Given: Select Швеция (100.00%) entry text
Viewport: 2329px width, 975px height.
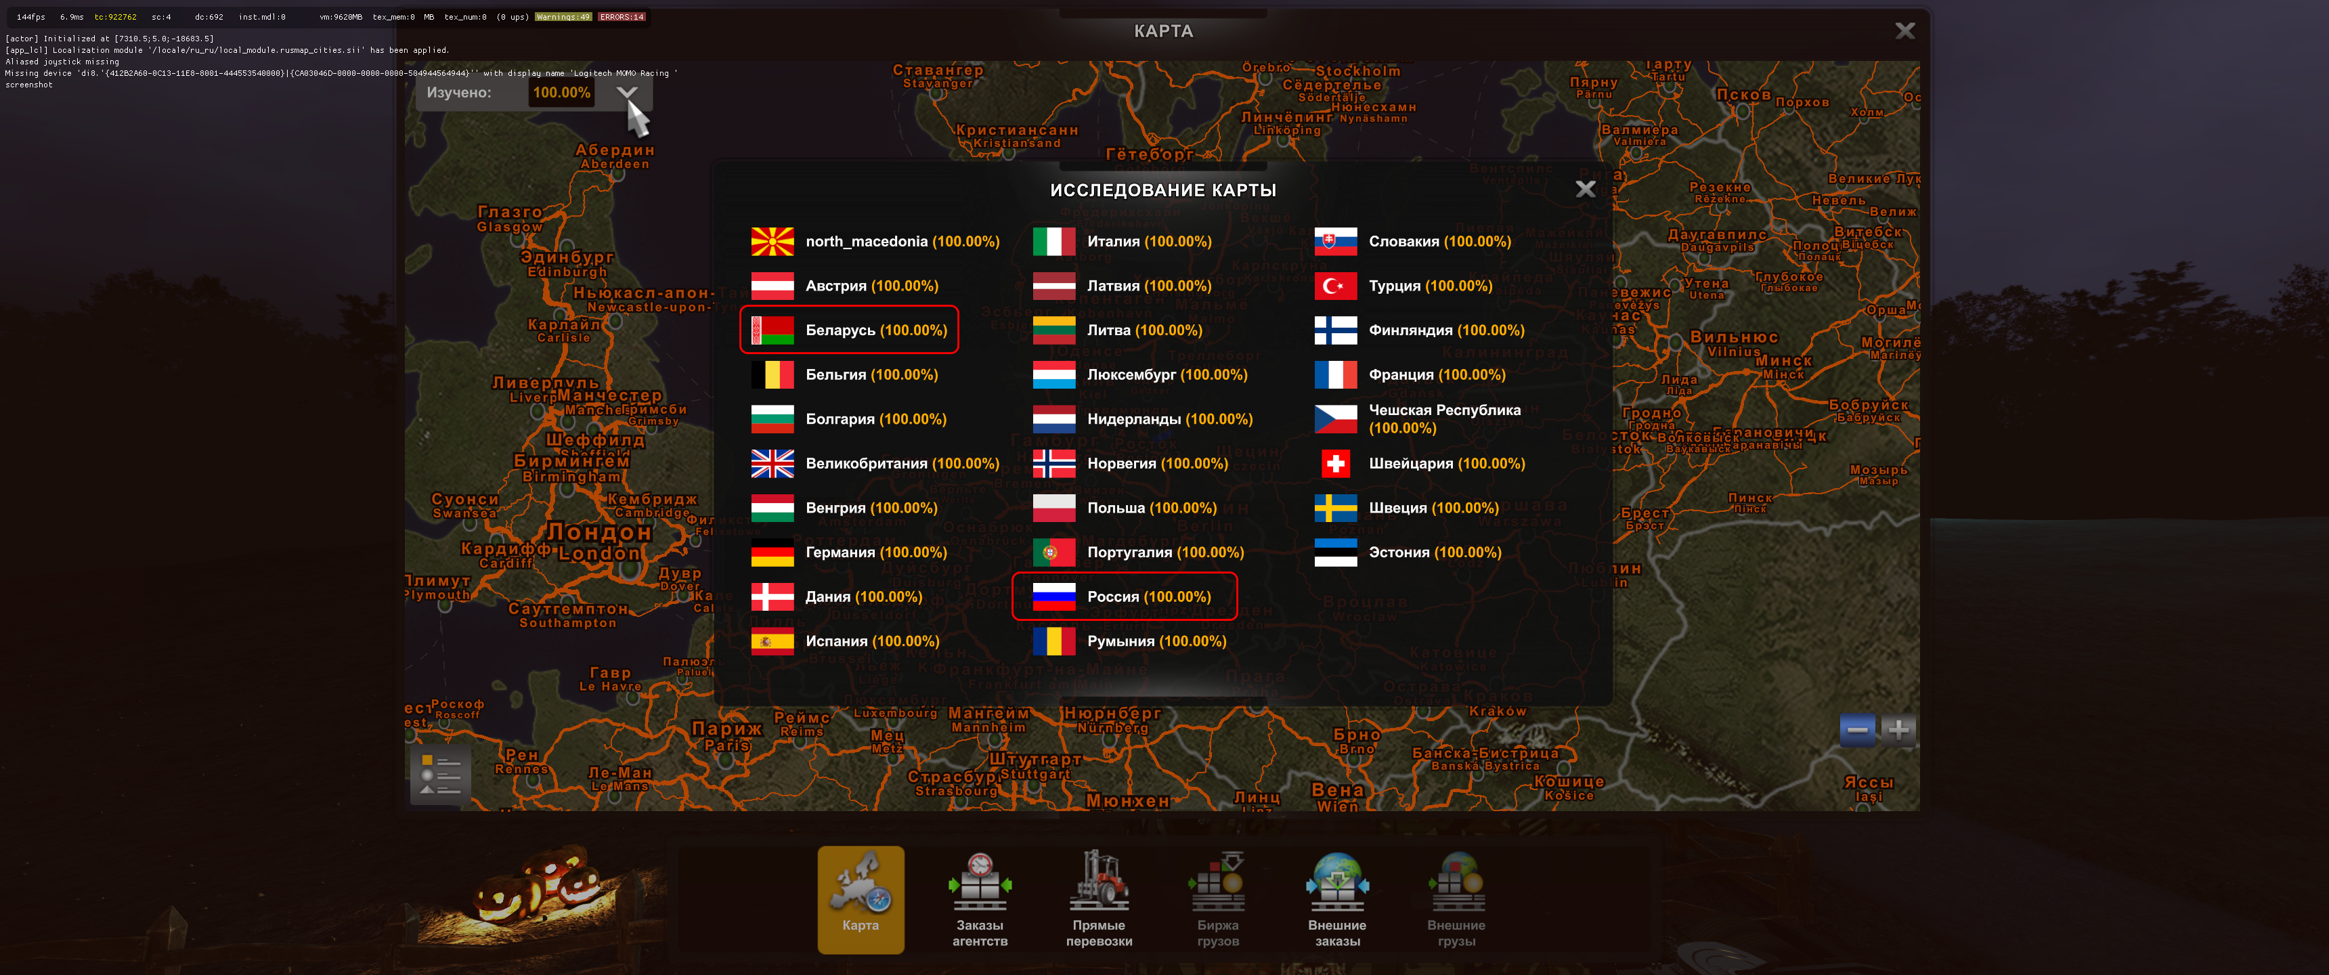Looking at the screenshot, I should coord(1433,507).
